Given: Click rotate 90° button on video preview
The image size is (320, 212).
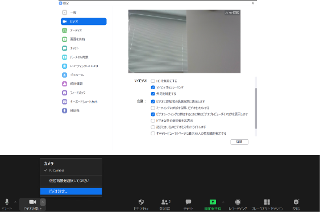Looking at the screenshot, I should (x=232, y=13).
